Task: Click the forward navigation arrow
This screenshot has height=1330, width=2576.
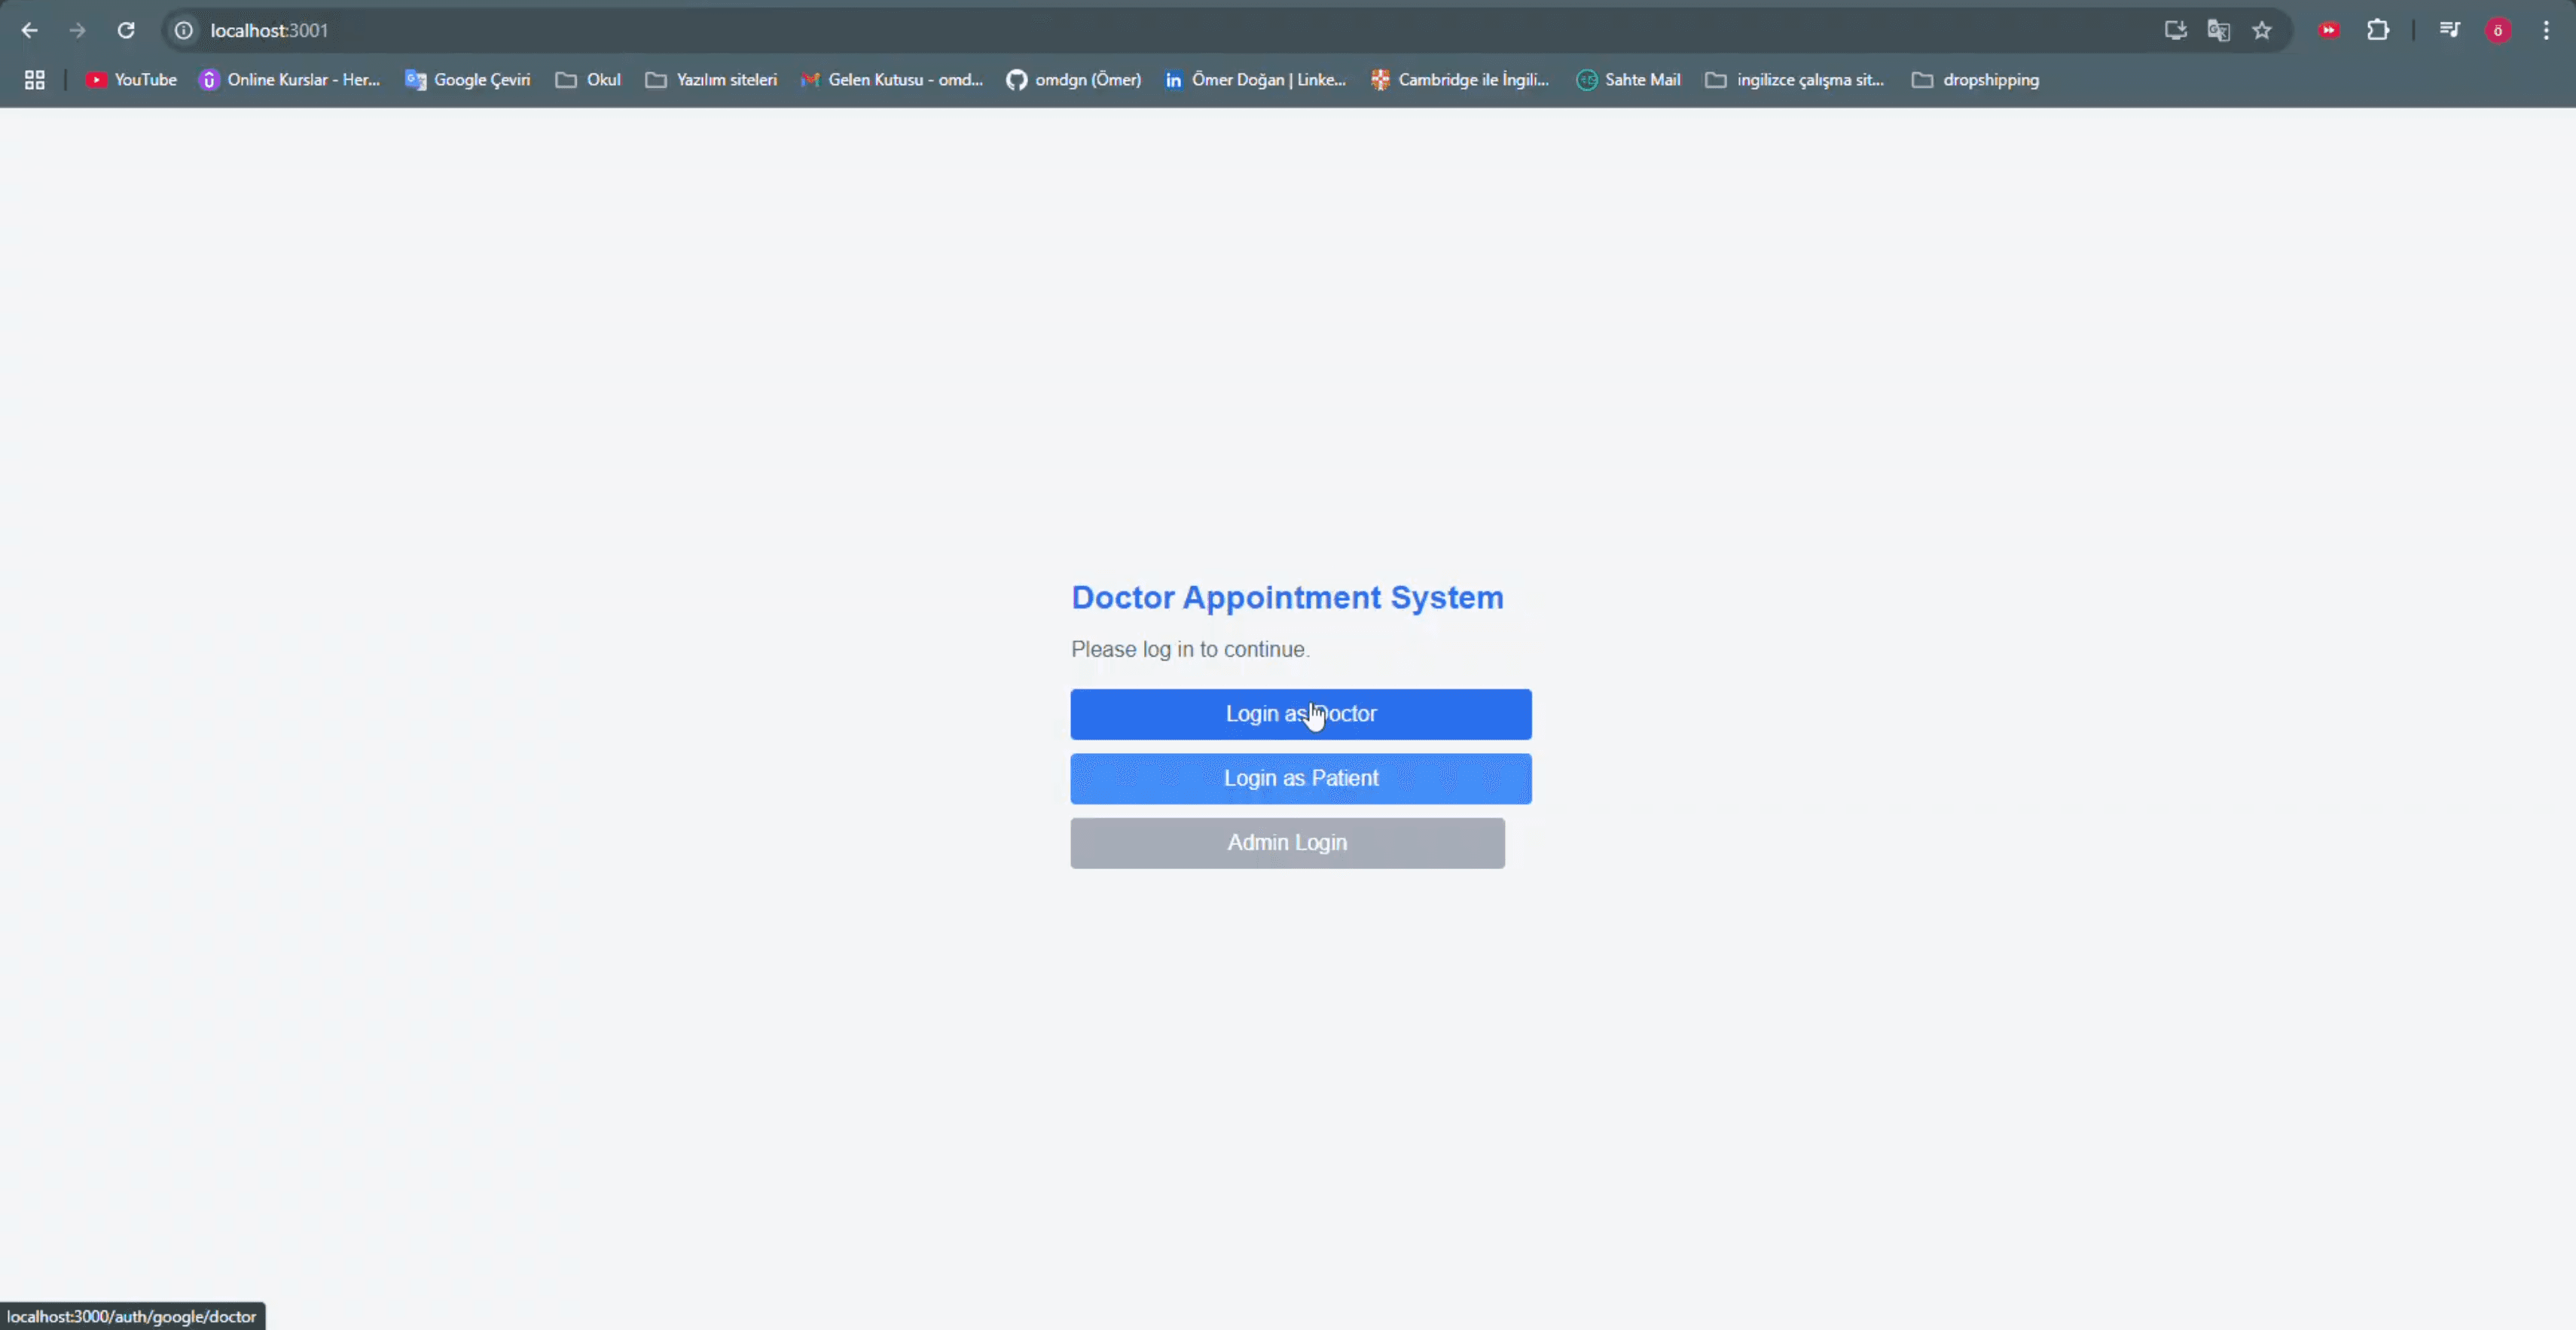Action: (77, 30)
